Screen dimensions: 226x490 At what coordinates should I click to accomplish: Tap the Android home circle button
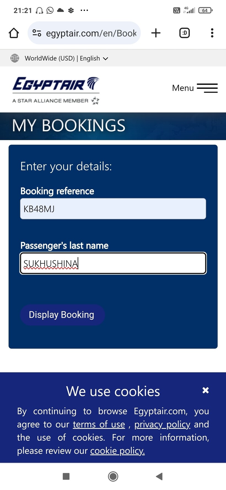[x=113, y=476]
